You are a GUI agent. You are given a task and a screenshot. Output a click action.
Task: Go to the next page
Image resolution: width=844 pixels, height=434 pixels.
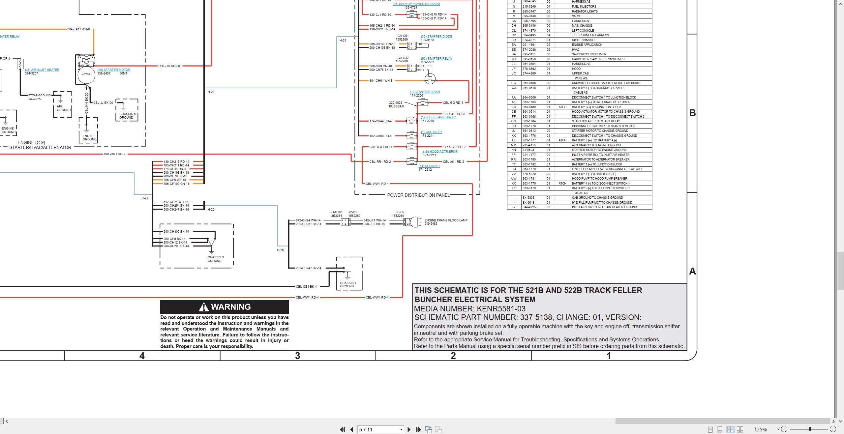(x=409, y=429)
